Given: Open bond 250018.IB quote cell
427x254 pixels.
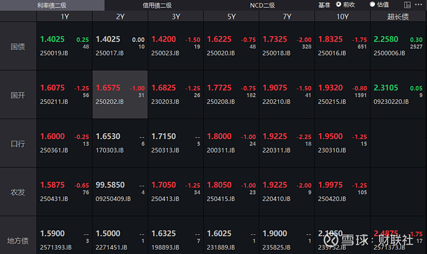Looking at the screenshot, I should tap(287, 46).
